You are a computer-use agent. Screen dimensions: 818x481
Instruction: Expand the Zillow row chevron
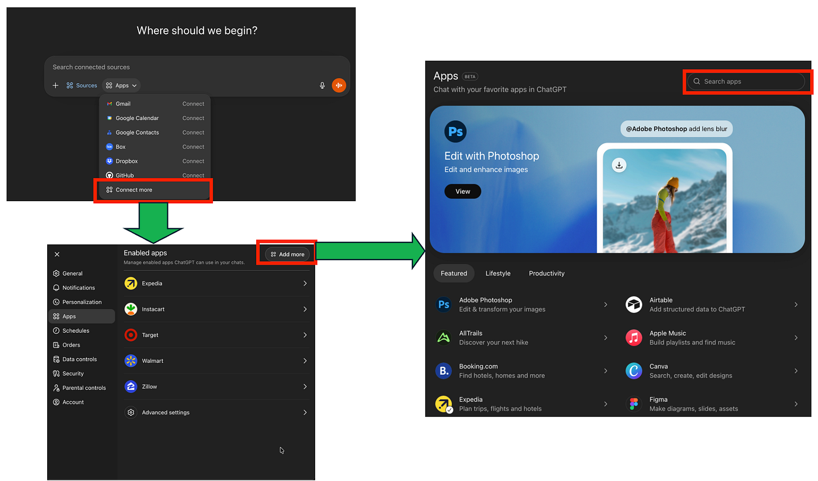coord(305,387)
